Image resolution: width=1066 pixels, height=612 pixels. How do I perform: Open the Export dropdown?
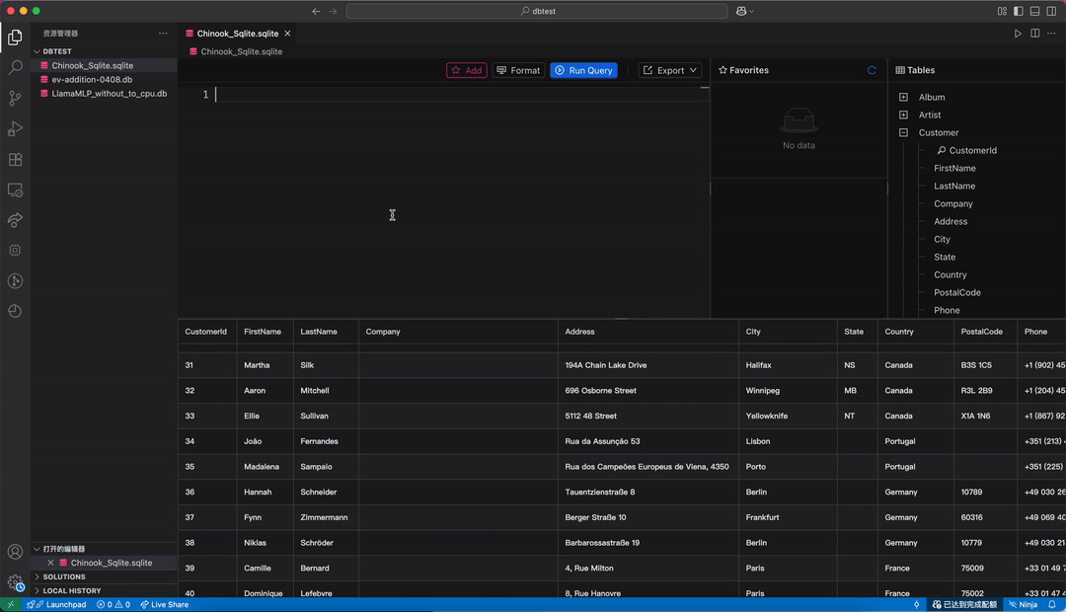point(669,70)
